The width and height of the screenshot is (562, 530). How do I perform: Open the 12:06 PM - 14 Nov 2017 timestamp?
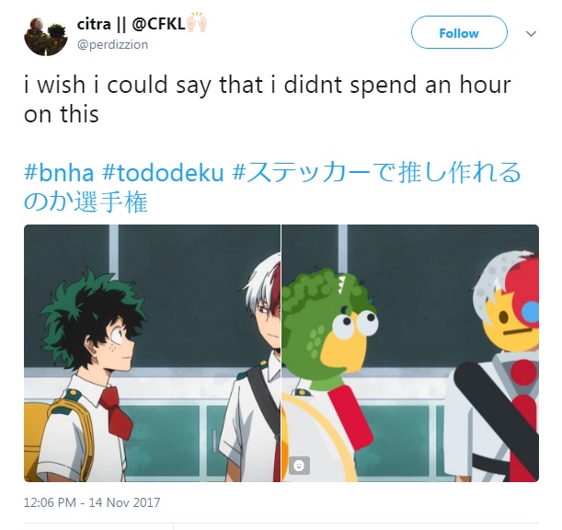92,502
